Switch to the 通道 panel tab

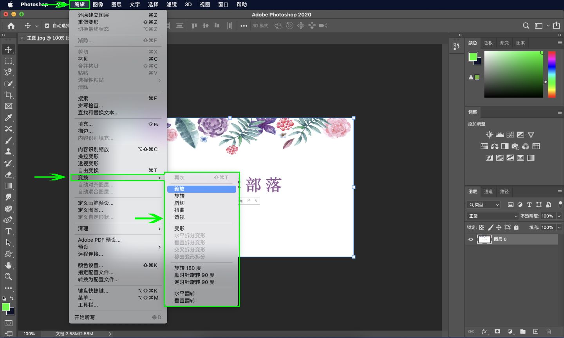488,192
